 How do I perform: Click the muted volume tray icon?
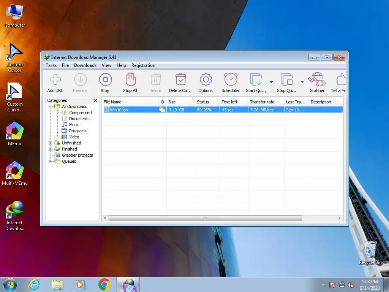pyautogui.click(x=351, y=285)
